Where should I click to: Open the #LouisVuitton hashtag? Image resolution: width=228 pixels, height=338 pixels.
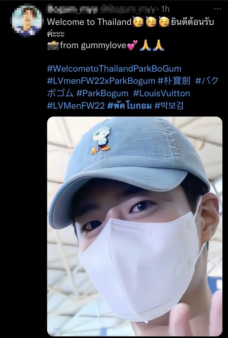[162, 93]
